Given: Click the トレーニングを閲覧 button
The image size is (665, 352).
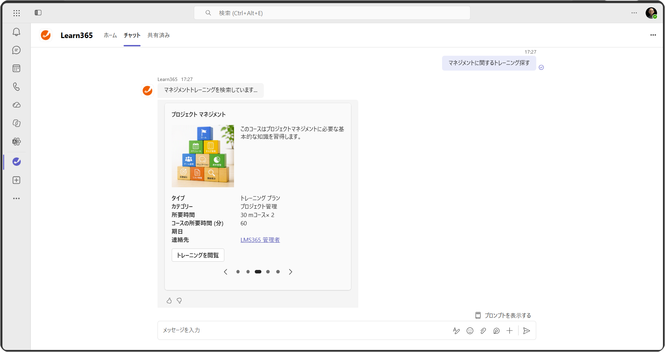Looking at the screenshot, I should [198, 255].
